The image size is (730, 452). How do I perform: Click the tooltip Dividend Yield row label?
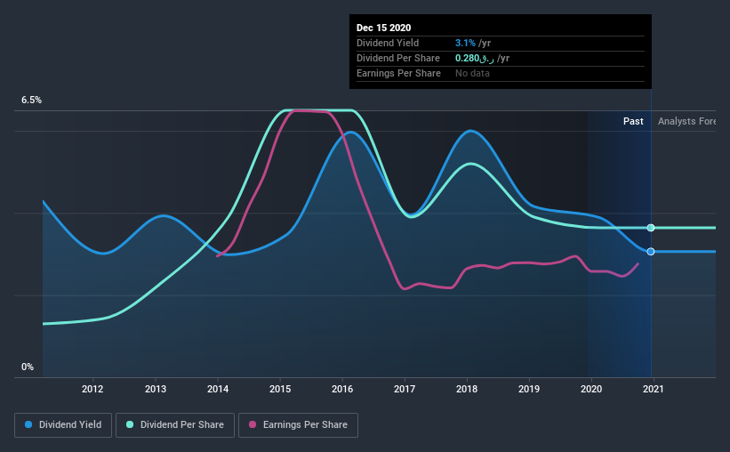(388, 43)
